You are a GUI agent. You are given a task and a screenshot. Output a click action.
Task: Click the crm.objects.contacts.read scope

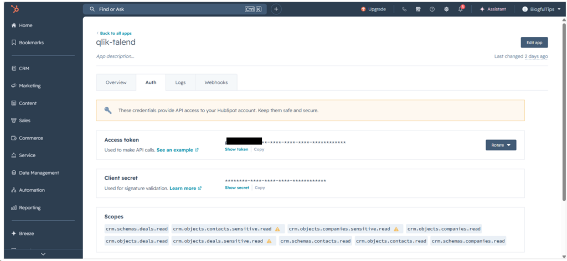(x=391, y=241)
